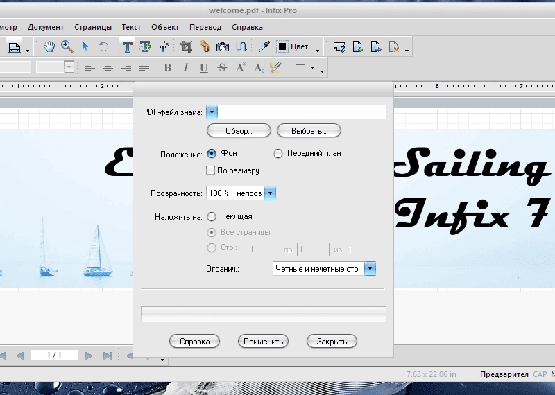Image resolution: width=555 pixels, height=395 pixels.
Task: Toggle strikethrough formatting
Action: tap(222, 67)
